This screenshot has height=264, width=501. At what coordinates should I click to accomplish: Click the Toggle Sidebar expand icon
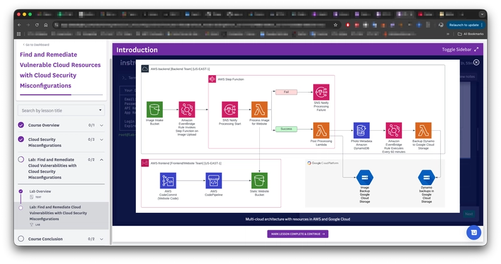tap(476, 49)
